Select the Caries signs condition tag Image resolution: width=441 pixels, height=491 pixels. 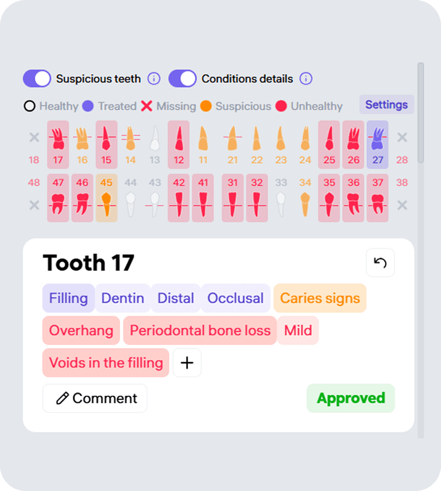click(x=320, y=298)
